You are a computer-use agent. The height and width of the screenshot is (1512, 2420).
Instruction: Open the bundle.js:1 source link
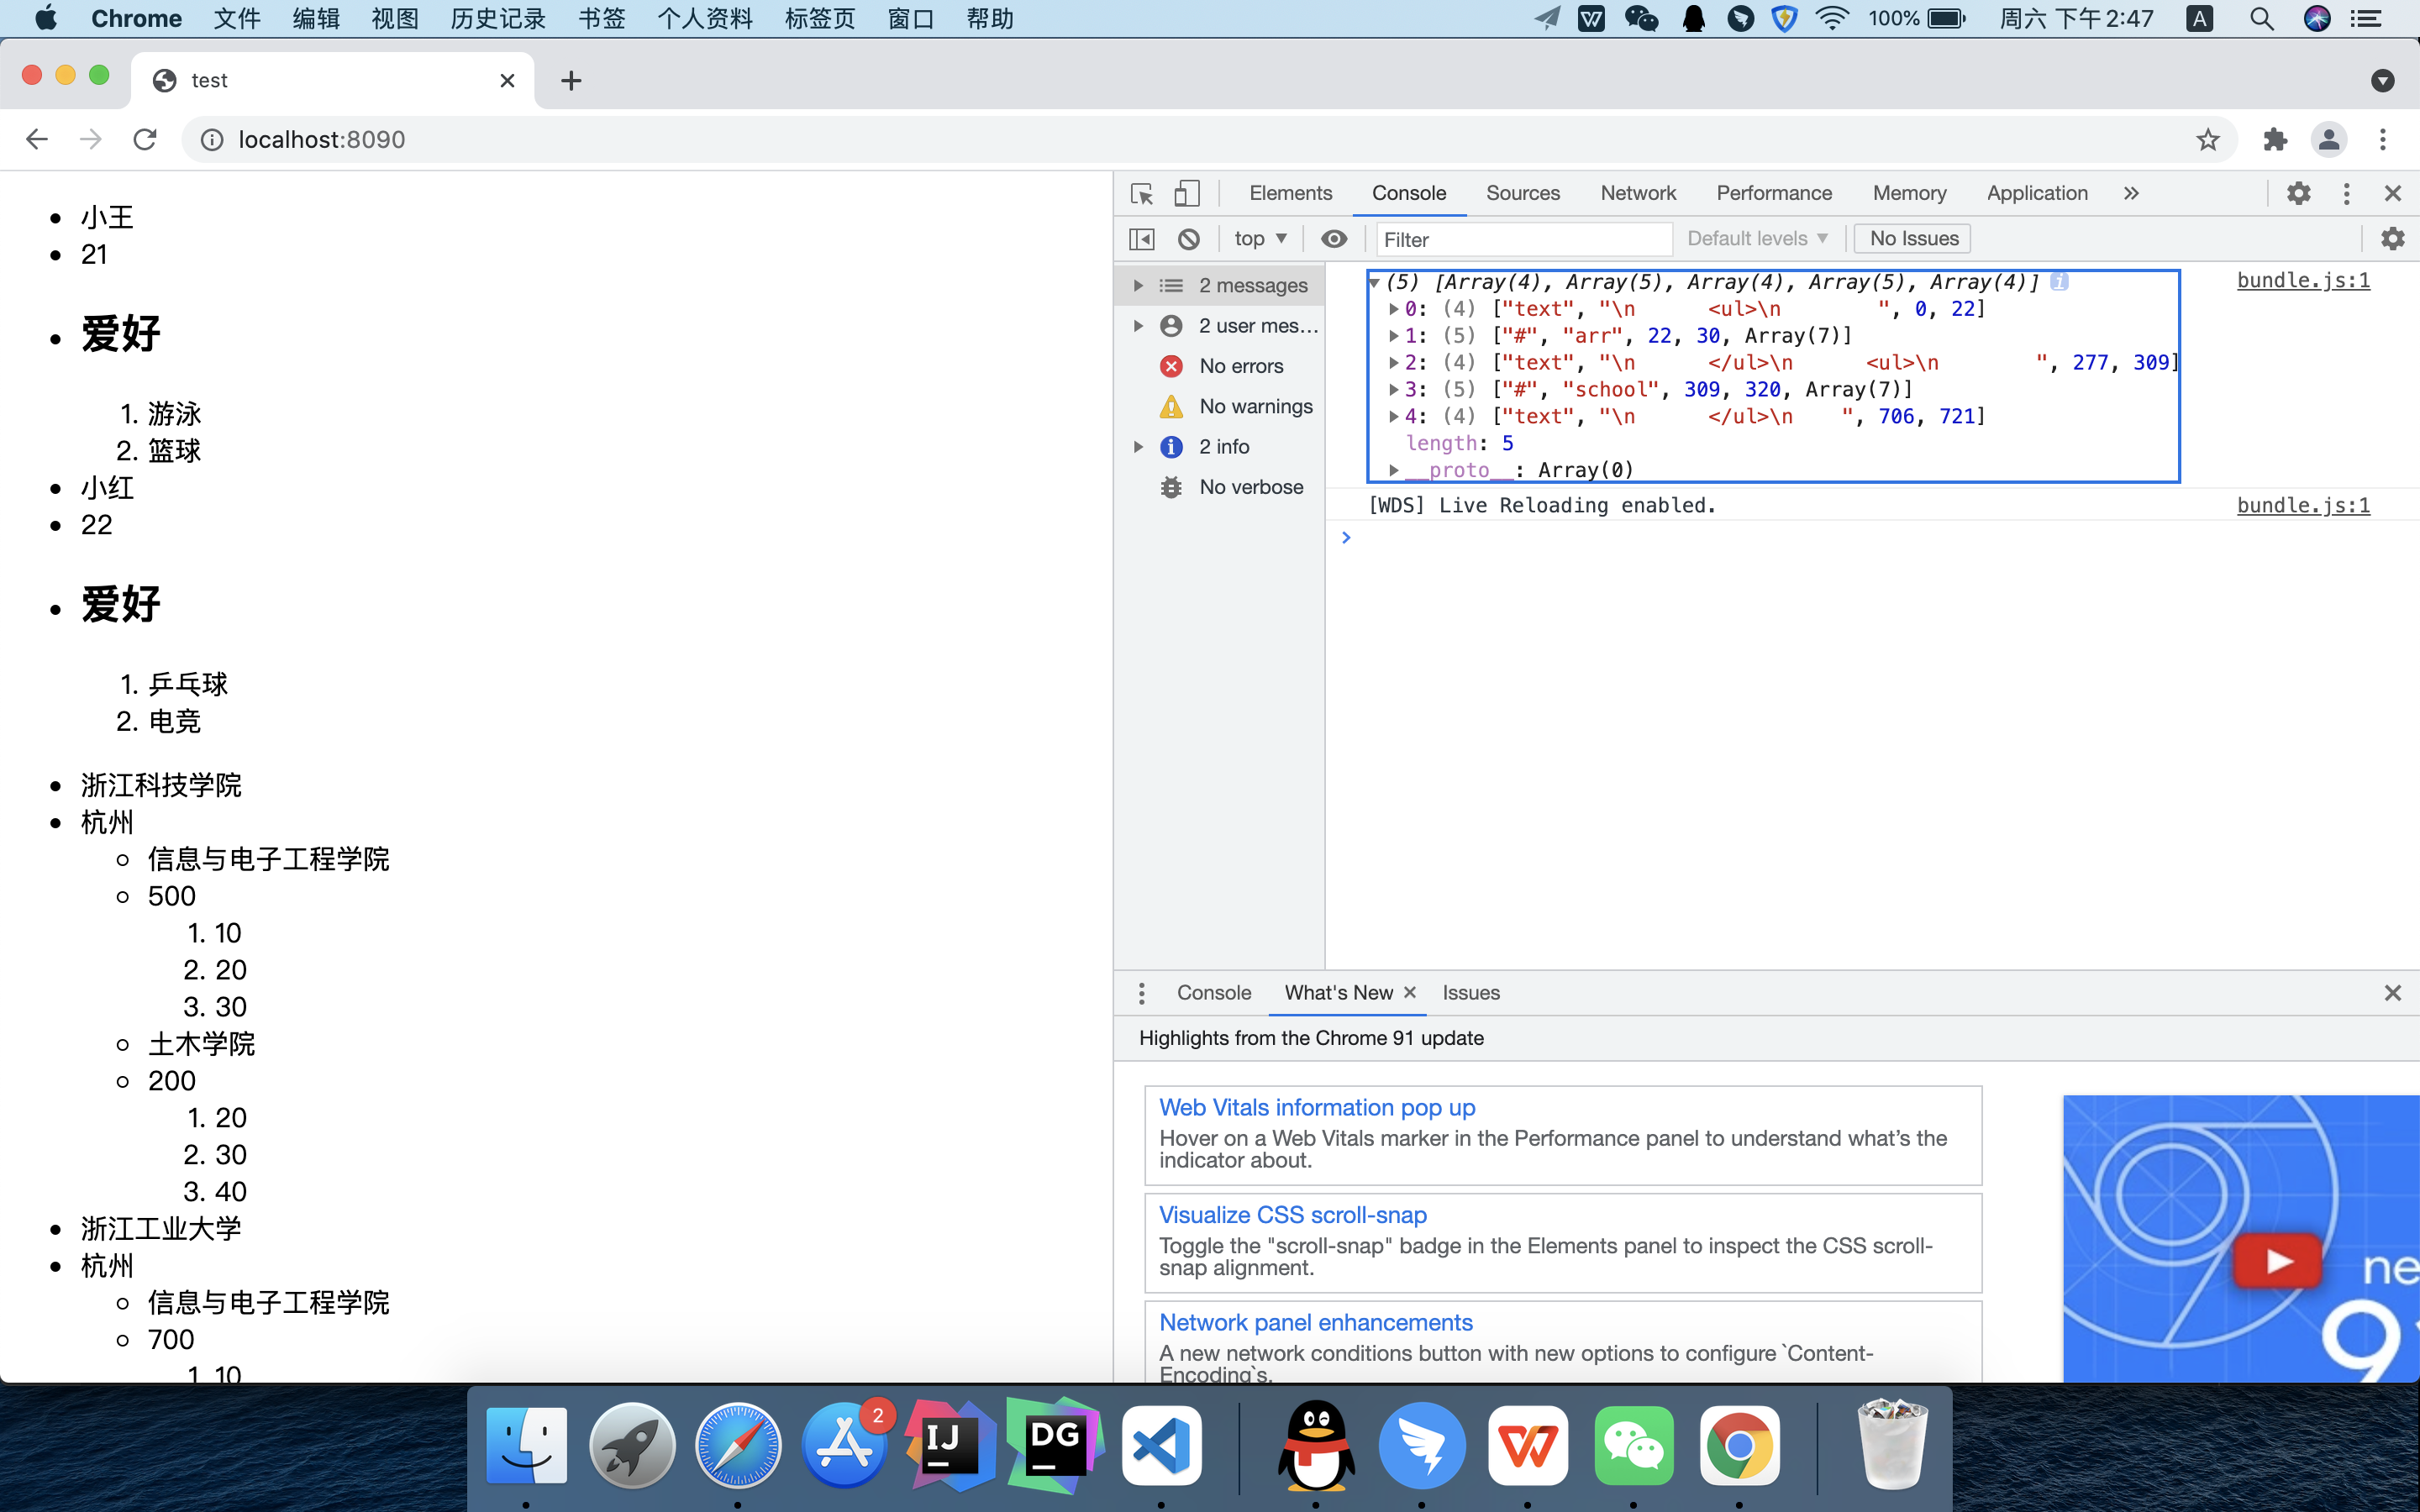2302,281
